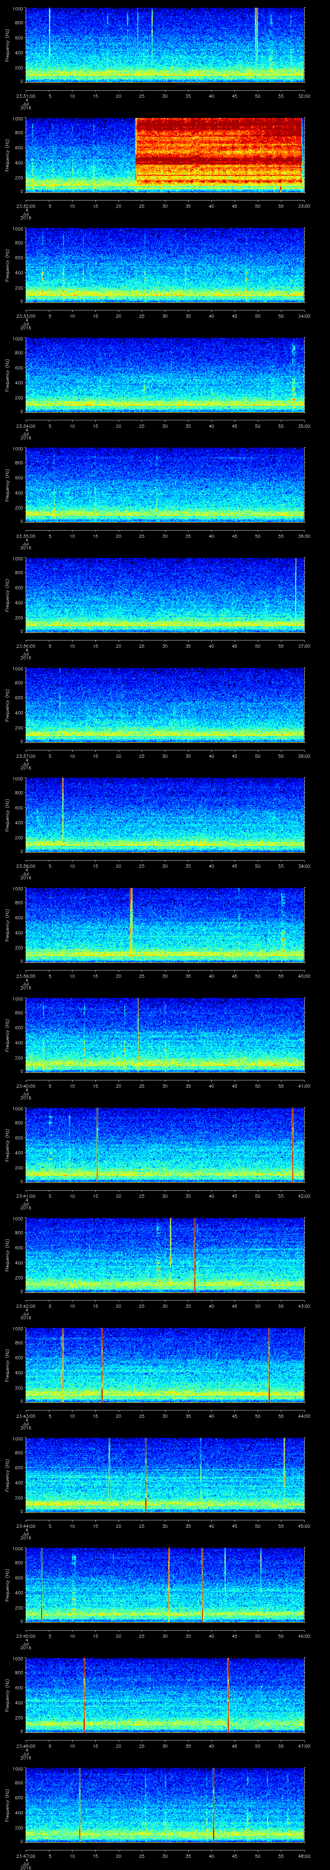
Task: Click the 23:46:00 start time label
Action: pyautogui.click(x=25, y=1746)
